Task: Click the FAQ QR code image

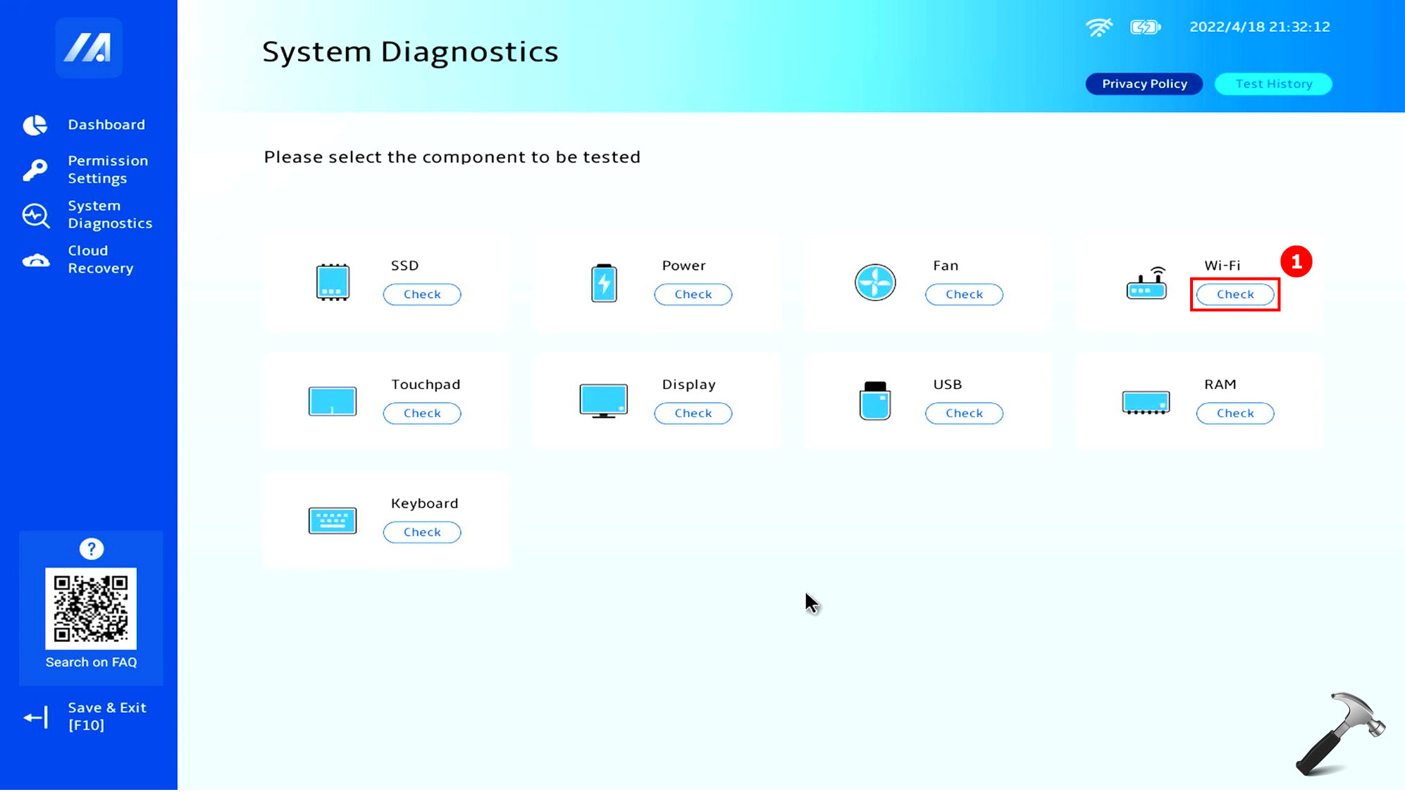Action: [x=91, y=609]
